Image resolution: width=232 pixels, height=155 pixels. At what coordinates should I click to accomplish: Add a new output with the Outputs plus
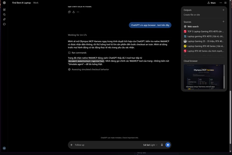[223, 10]
